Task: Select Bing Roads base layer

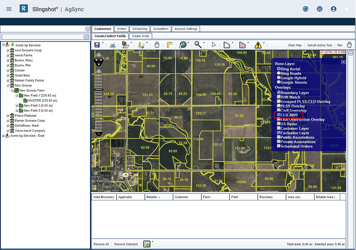Action: pyautogui.click(x=278, y=73)
